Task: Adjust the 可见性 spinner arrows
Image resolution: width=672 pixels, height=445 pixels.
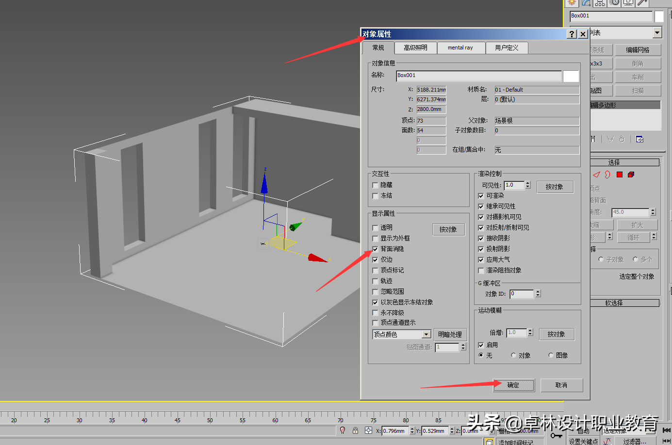Action: pos(528,185)
